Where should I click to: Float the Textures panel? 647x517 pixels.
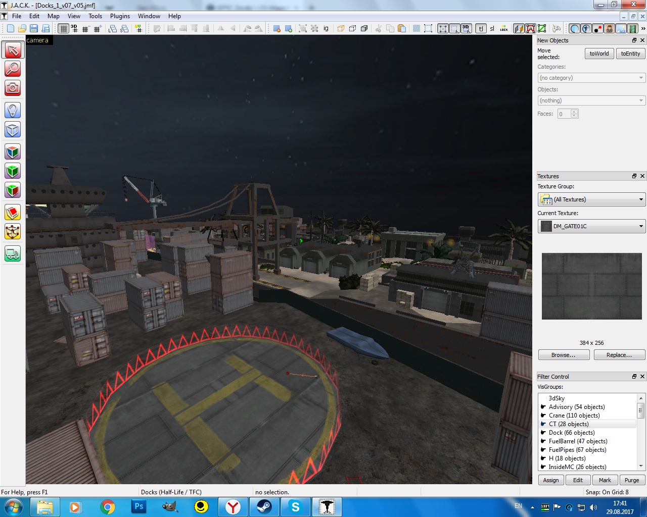click(x=634, y=176)
